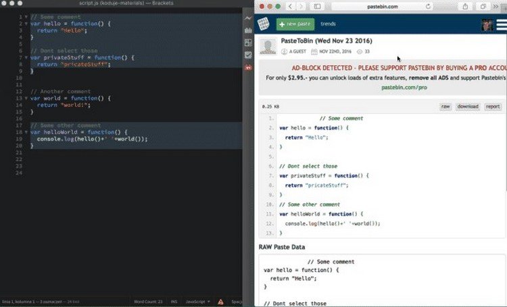This screenshot has height=307, width=507.
Task: Click the checkmark icon in Brackets sidebar
Action: pyautogui.click(x=248, y=55)
